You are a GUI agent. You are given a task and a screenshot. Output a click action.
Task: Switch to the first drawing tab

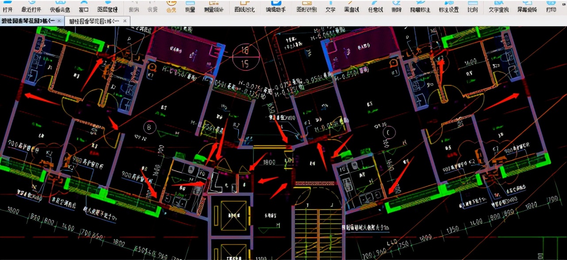coord(27,20)
